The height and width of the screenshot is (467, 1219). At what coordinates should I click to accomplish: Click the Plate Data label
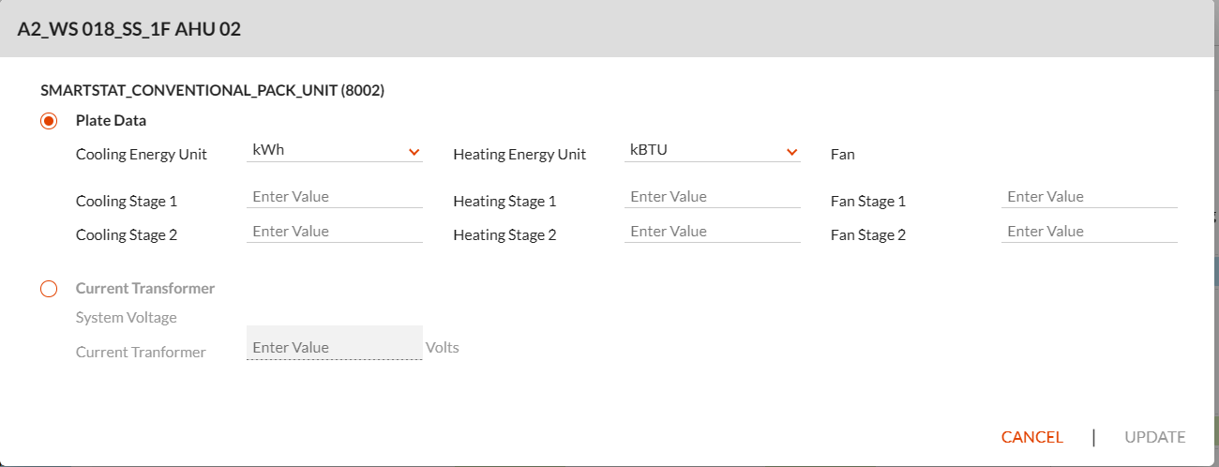(x=111, y=121)
